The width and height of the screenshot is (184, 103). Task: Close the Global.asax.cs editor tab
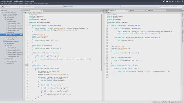pos(126,11)
